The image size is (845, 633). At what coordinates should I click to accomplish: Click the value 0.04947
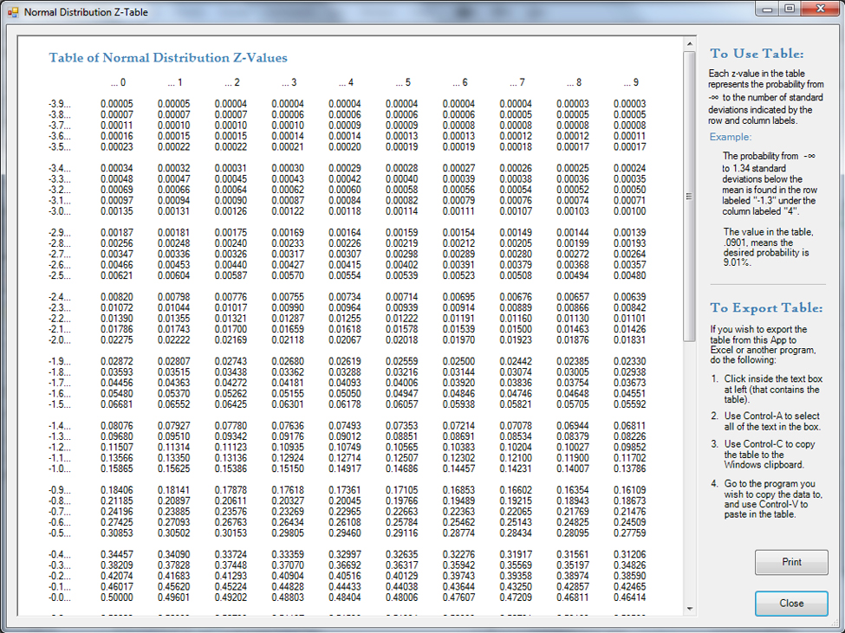(x=402, y=393)
